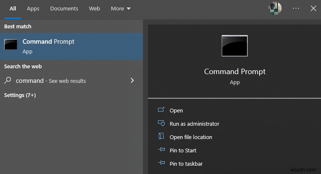Switch to the Apps tab
This screenshot has height=174, width=321.
[33, 8]
